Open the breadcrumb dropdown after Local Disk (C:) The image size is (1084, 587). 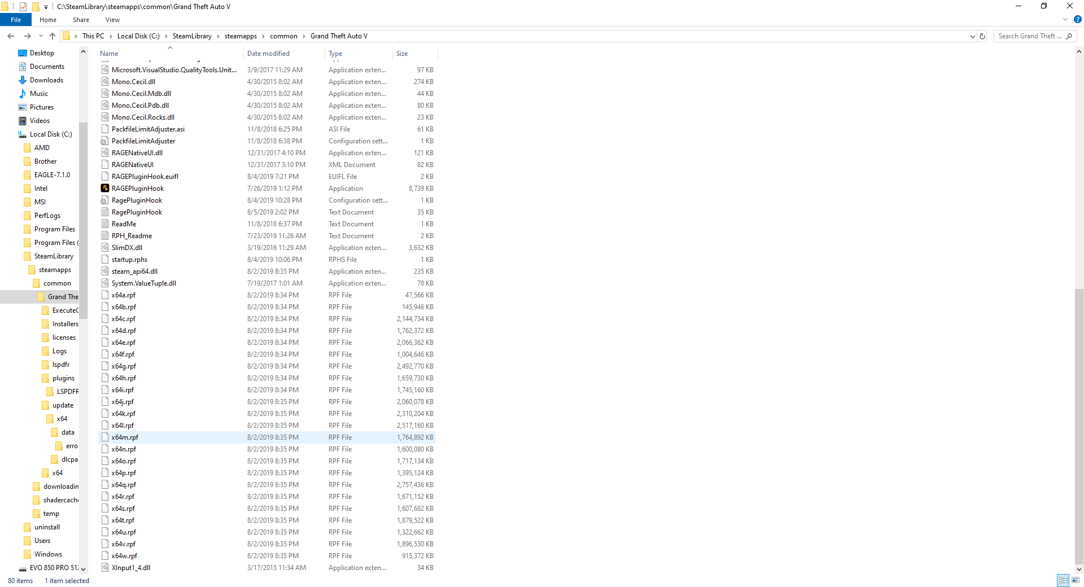click(166, 36)
